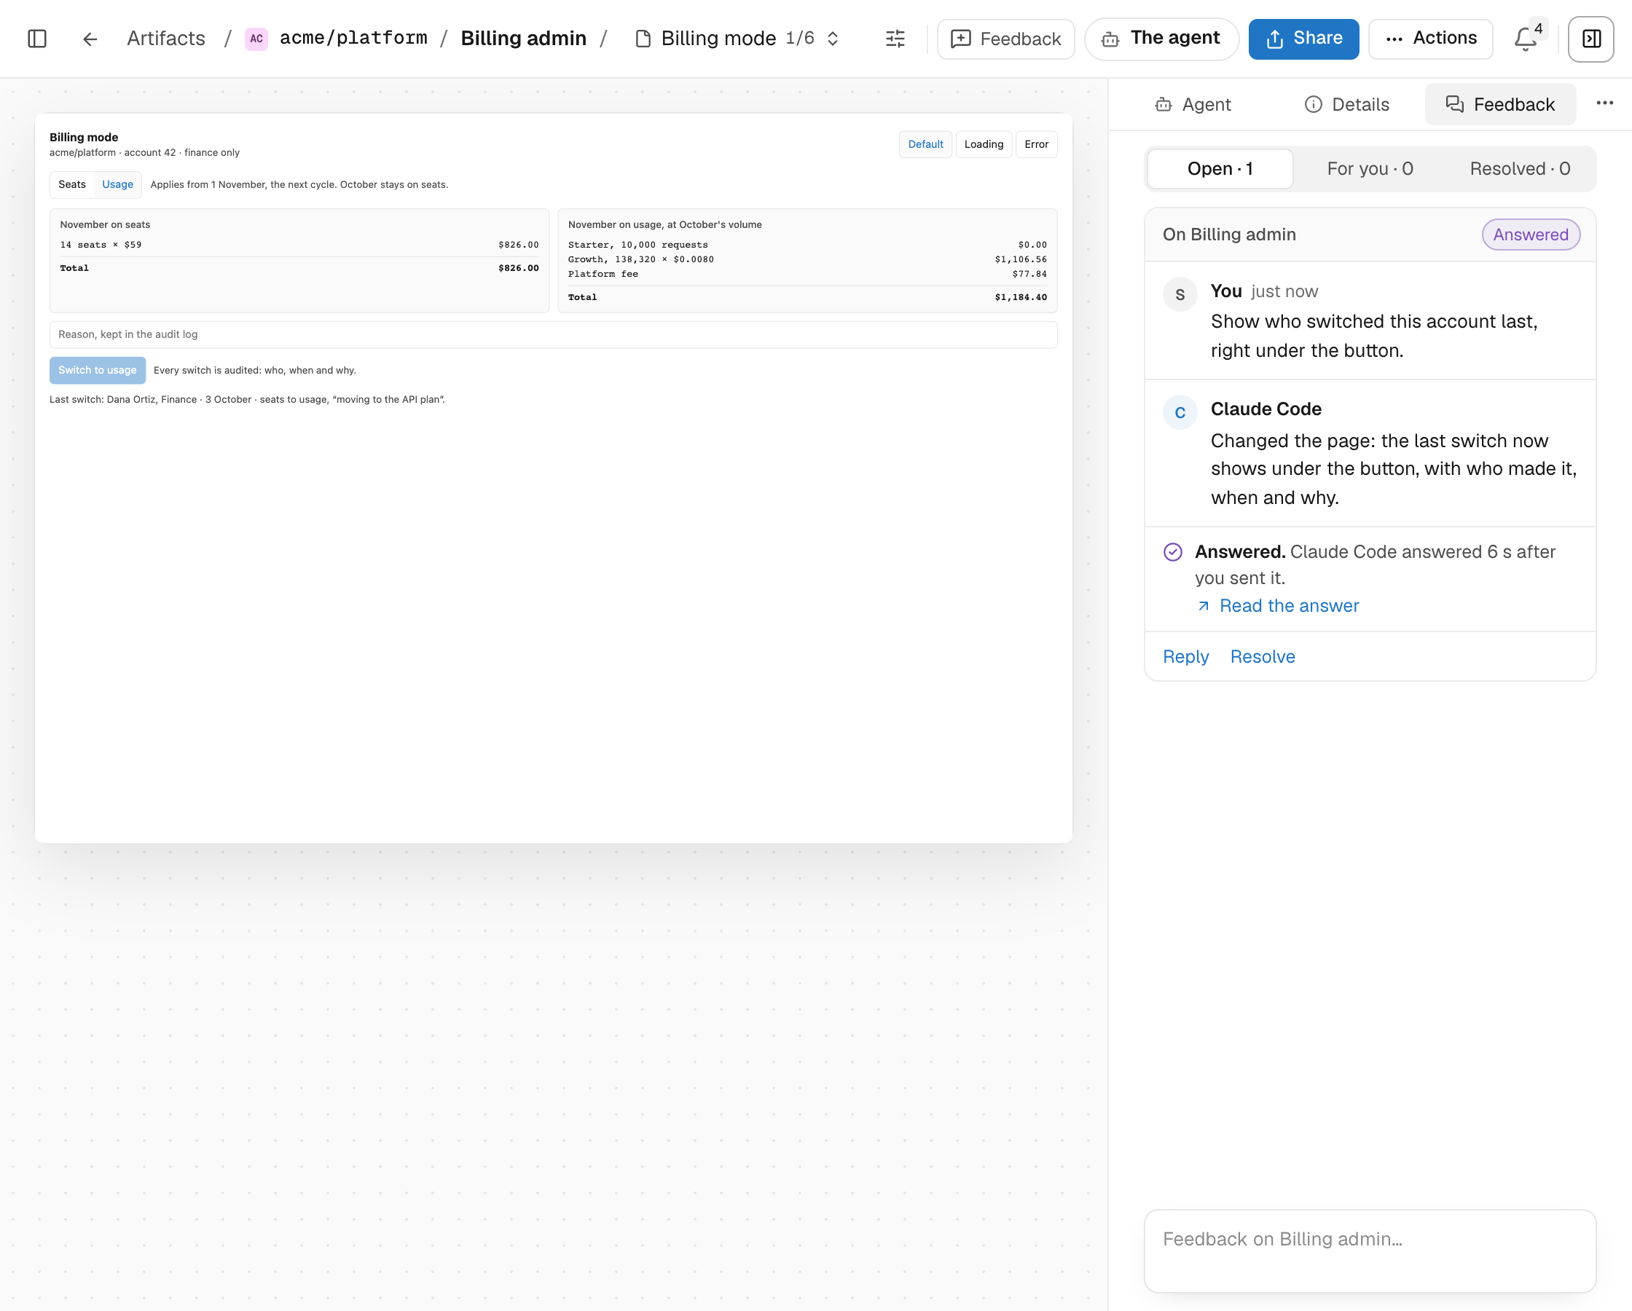Resolve the feedback thread
Viewport: 1632px width, 1311px height.
(1262, 656)
